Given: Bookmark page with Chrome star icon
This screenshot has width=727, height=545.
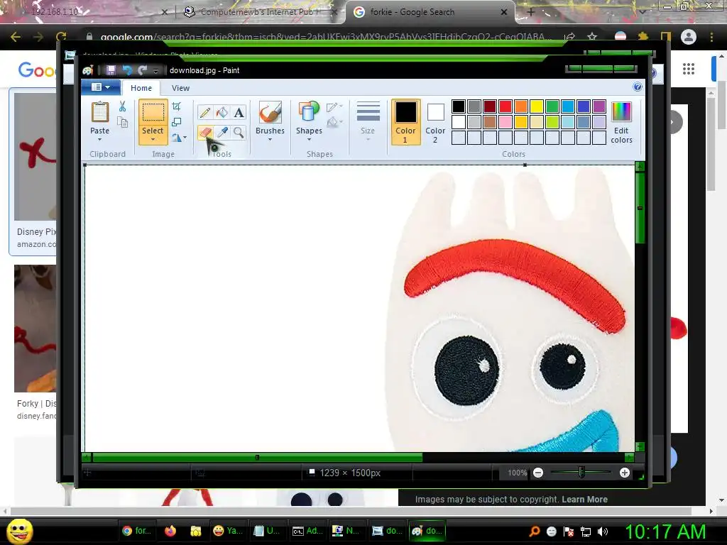Looking at the screenshot, I should click(x=592, y=37).
